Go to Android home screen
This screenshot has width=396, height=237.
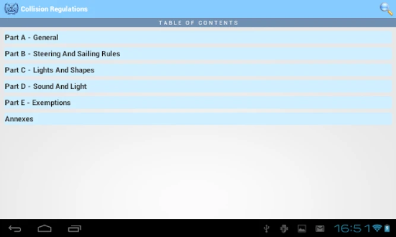point(45,228)
